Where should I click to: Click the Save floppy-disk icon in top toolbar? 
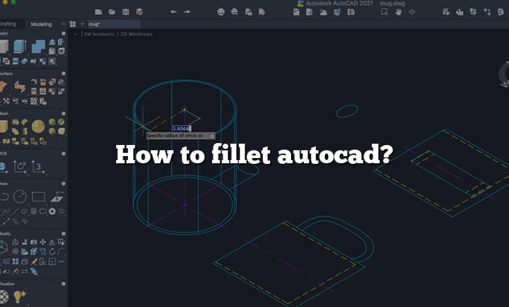[x=126, y=12]
